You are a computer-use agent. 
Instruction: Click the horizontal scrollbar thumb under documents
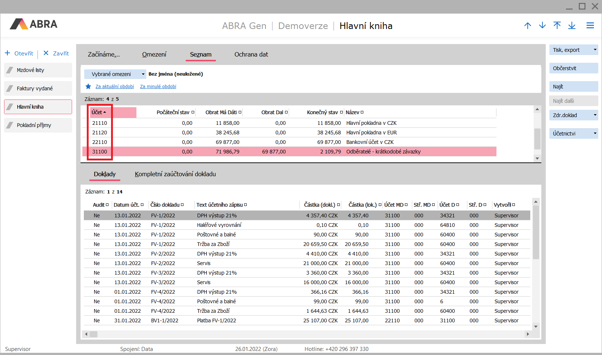[x=94, y=334]
